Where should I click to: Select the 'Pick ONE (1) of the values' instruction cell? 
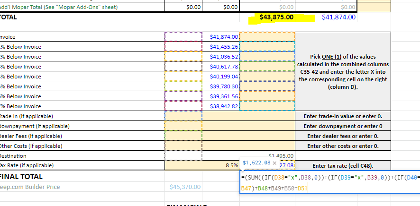[x=343, y=71]
